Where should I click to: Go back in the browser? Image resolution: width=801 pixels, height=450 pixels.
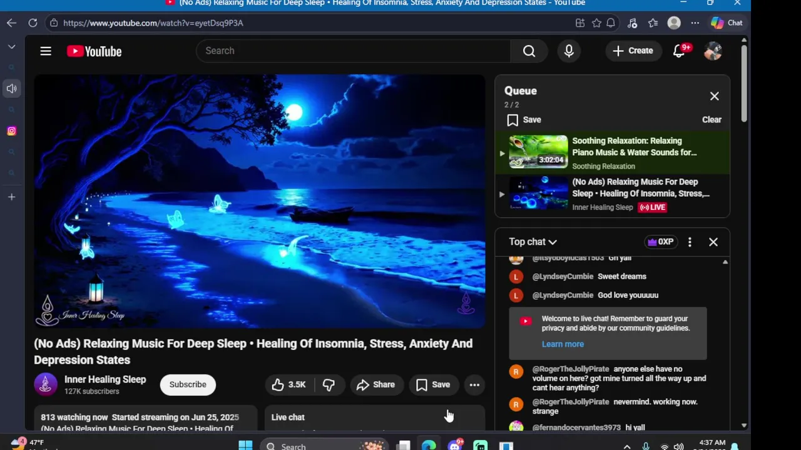coord(11,22)
